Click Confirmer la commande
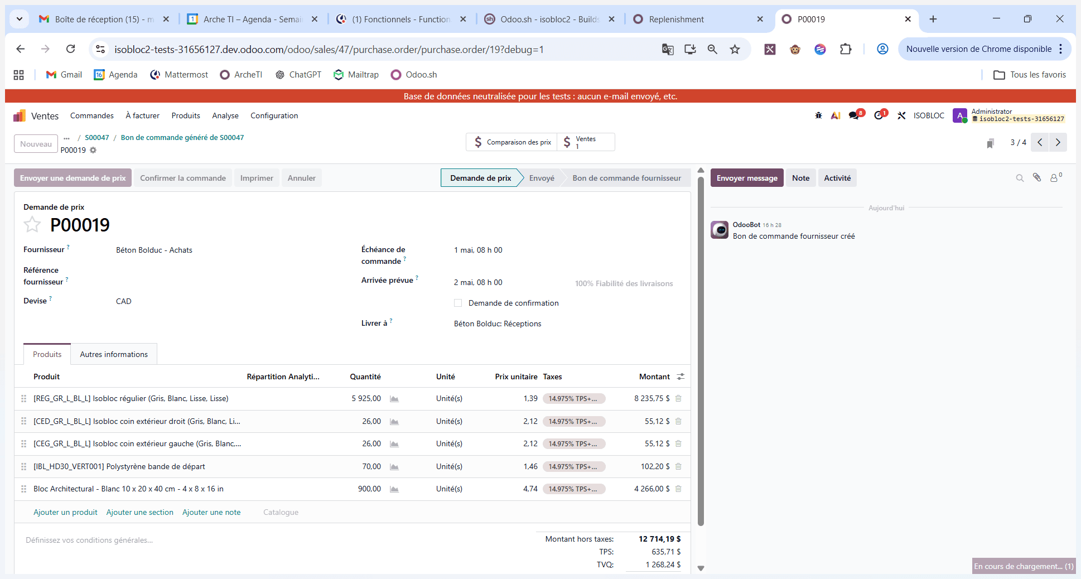 (x=183, y=178)
